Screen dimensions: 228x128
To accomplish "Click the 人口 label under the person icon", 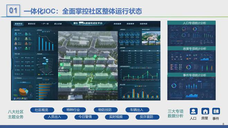I will click(193, 118).
